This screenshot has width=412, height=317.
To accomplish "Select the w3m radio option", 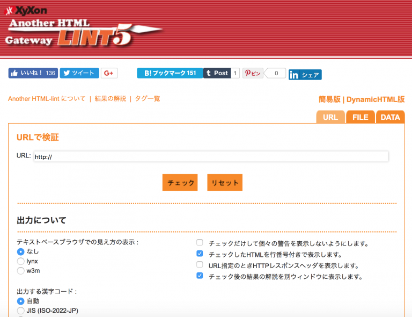I will 21,271.
